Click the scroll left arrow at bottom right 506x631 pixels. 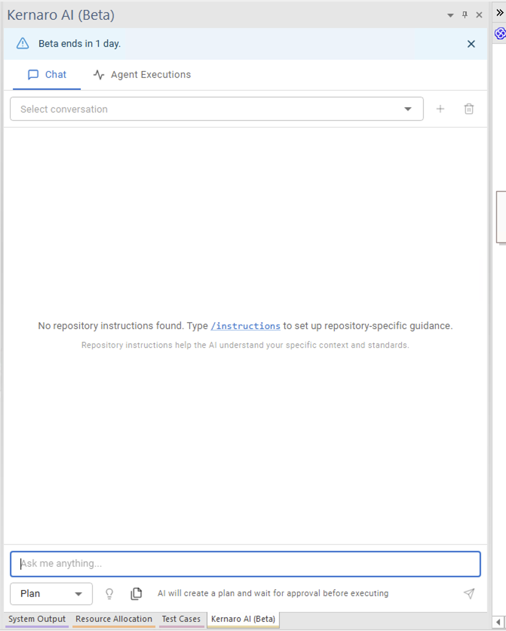pyautogui.click(x=498, y=622)
